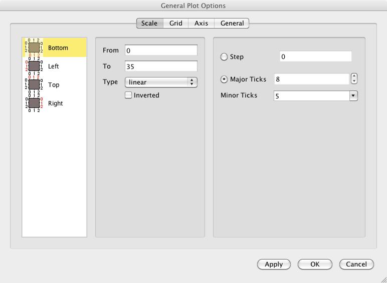Image resolution: width=387 pixels, height=283 pixels.
Task: Enable the Inverted checkbox
Action: 129,95
